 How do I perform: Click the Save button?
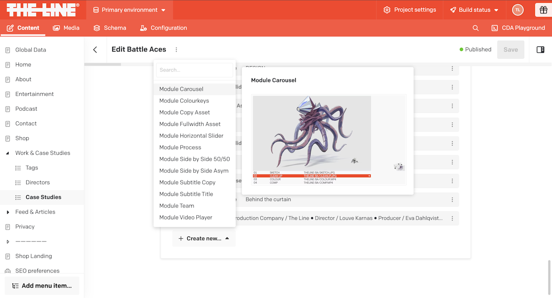[511, 50]
